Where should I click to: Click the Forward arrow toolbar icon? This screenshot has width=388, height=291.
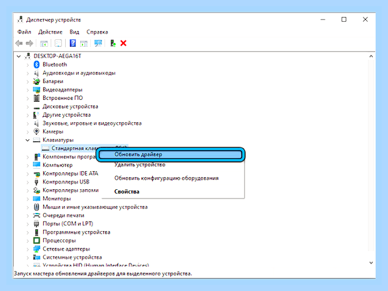[29, 44]
